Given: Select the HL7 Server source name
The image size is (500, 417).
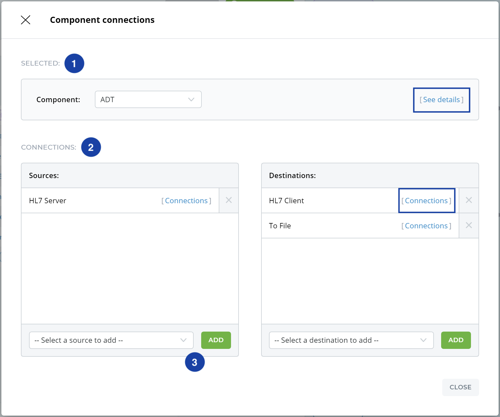Looking at the screenshot, I should click(x=48, y=201).
